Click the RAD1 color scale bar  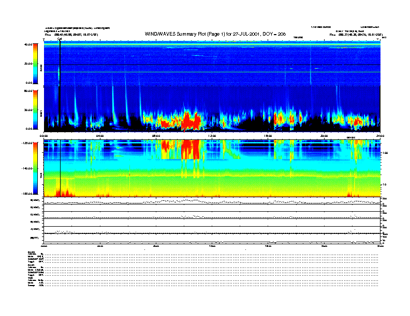(x=35, y=110)
